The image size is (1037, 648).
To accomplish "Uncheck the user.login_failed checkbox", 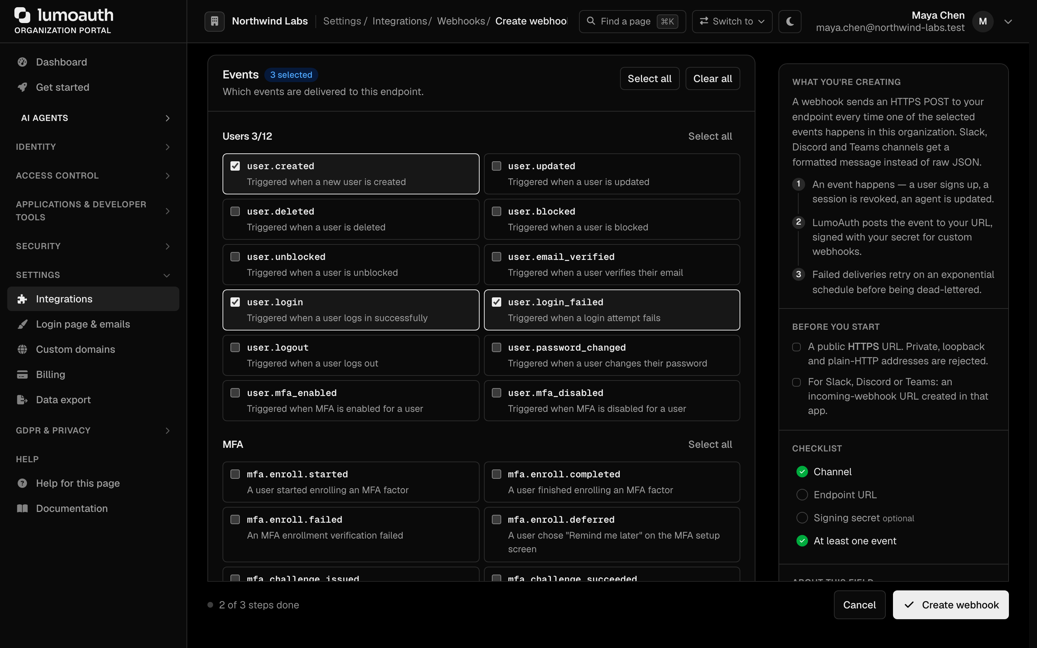I will click(x=496, y=302).
